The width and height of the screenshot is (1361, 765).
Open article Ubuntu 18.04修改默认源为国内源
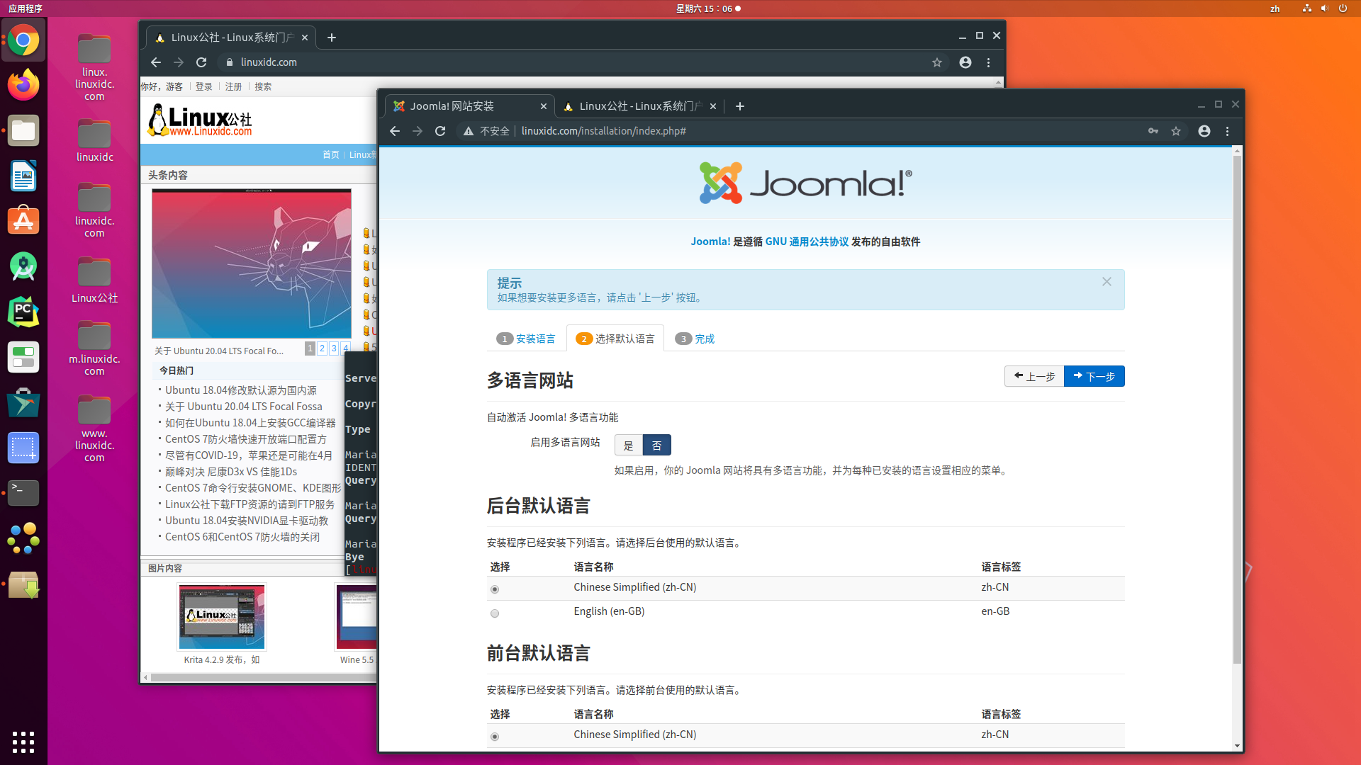coord(241,390)
